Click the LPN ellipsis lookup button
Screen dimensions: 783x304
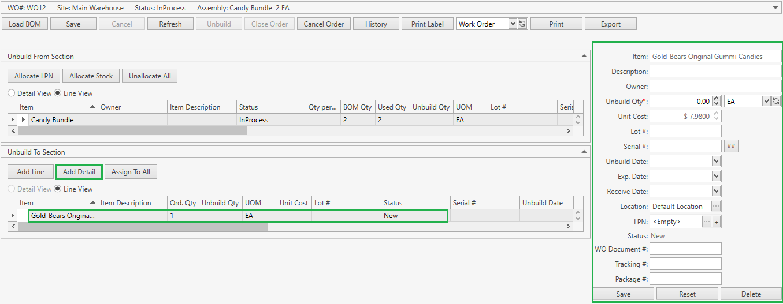click(706, 222)
